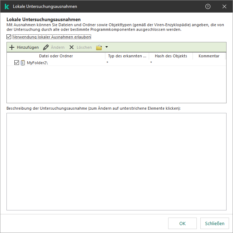Sort by 'Datei oder Ordner' column header

56,56
